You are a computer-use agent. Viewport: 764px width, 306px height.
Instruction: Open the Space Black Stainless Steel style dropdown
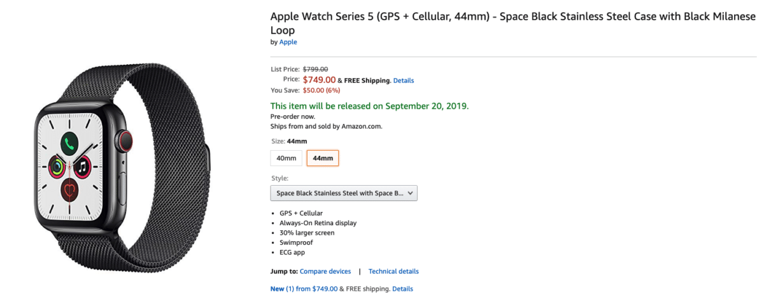344,193
